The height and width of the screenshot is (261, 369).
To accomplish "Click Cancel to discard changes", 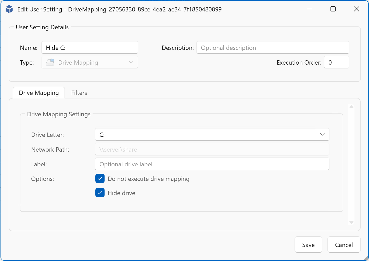I will [x=343, y=245].
